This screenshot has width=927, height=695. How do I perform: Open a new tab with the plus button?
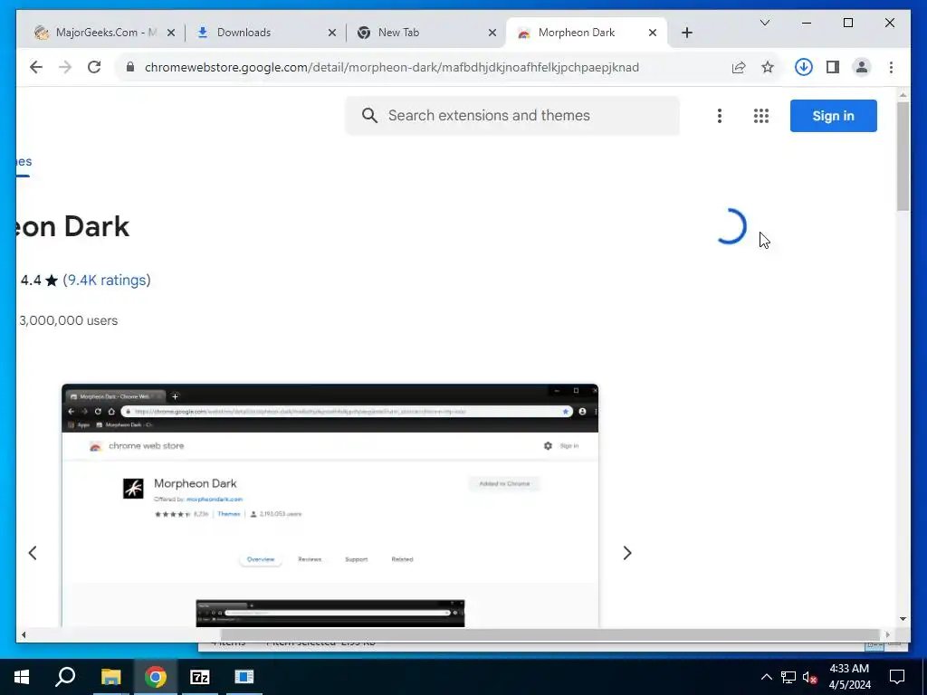pos(687,33)
